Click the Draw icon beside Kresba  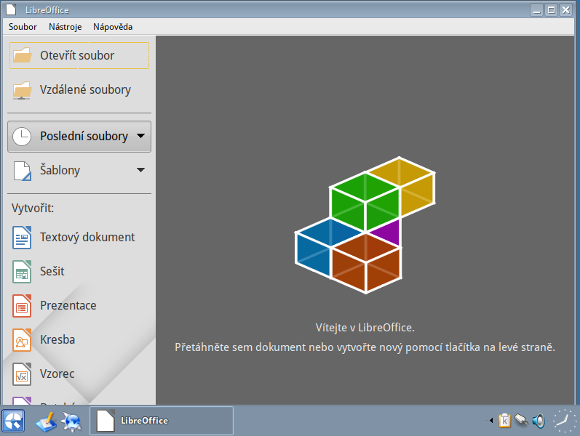coord(22,340)
